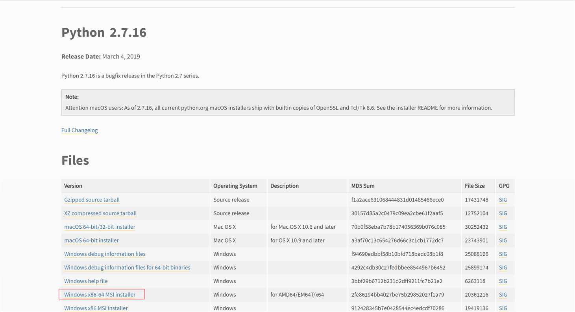The height and width of the screenshot is (312, 575).
Task: Click MD5 sum f1a2ace631068444831d01485466ece0
Action: pyautogui.click(x=398, y=200)
